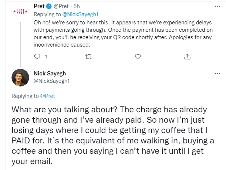
Task: Like Pret's reply with heart icon
Action: tap(138, 57)
